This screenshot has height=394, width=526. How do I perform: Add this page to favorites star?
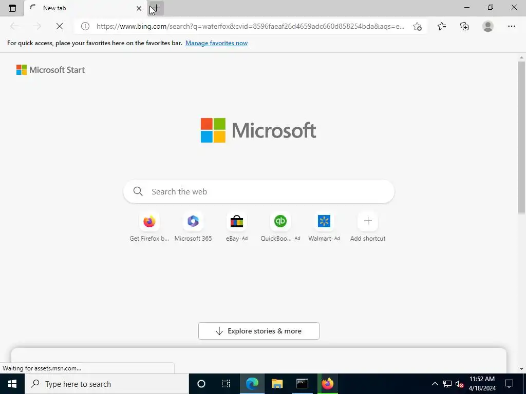tap(417, 26)
